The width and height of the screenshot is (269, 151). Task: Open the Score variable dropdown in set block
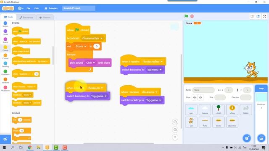[x=81, y=47]
